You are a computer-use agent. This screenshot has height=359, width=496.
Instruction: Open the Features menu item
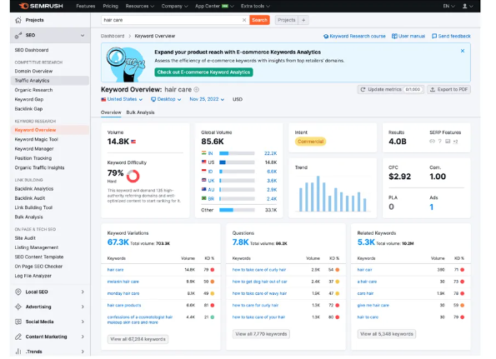coord(85,6)
